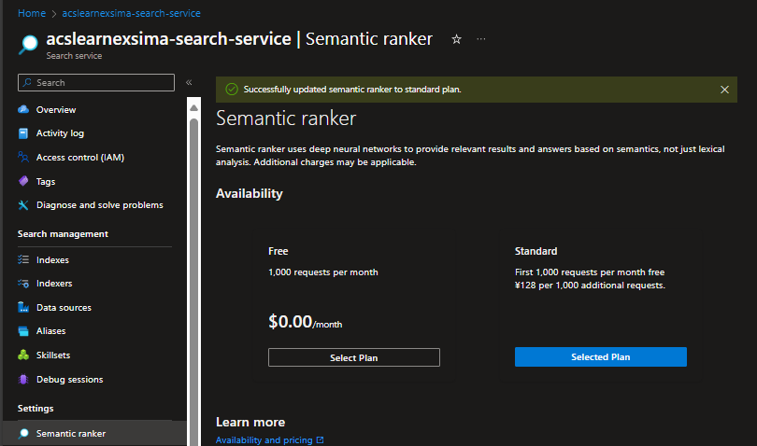
Task: Click the Indexes list icon
Action: click(23, 259)
